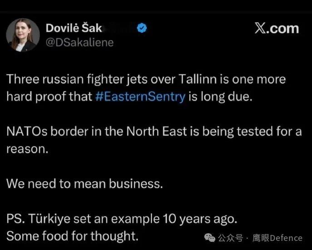
Task: Click the blue verified checkmark badge
Action: [142, 28]
